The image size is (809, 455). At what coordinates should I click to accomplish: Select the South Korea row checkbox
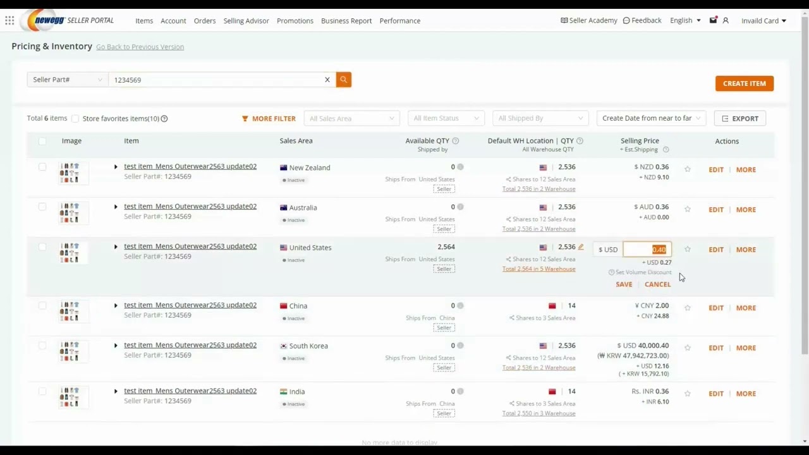[42, 345]
